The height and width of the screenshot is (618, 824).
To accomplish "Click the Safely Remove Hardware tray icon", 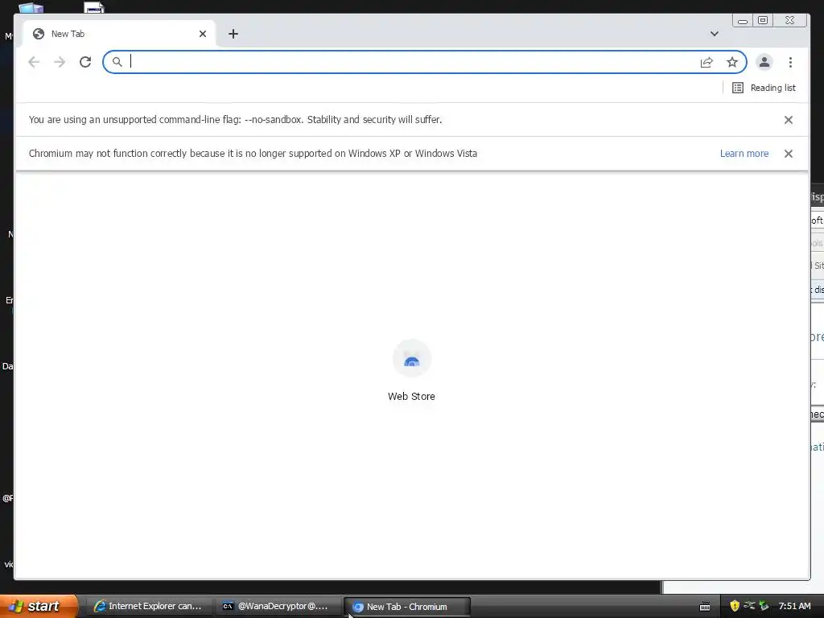I will coord(764,606).
